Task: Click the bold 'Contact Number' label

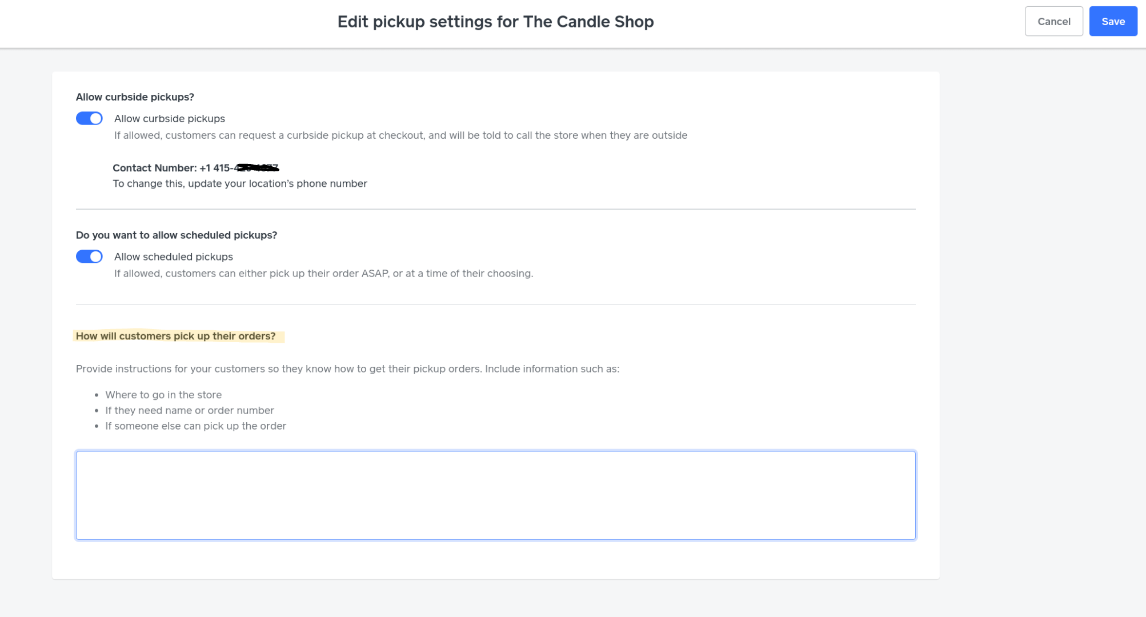Action: pos(154,168)
